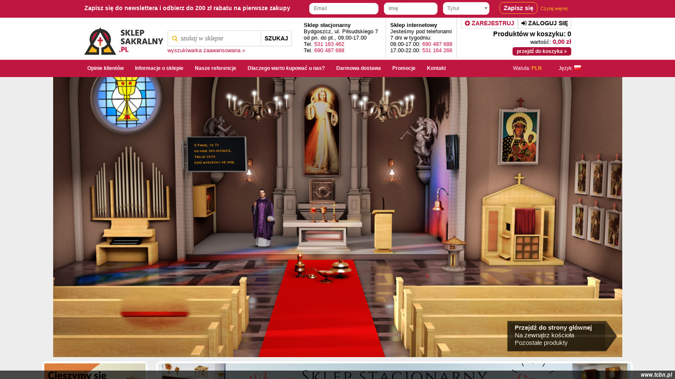Click przejdź do koszyka button
The width and height of the screenshot is (675, 379).
[x=542, y=51]
